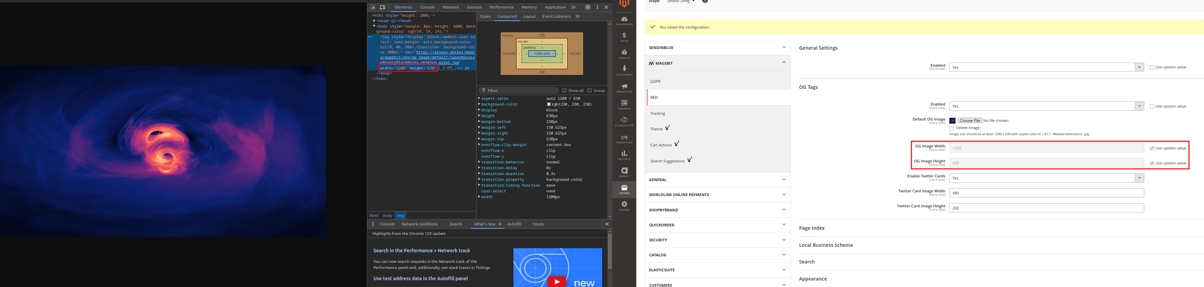Open the Page Index section
The width and height of the screenshot is (1204, 287).
tap(812, 228)
